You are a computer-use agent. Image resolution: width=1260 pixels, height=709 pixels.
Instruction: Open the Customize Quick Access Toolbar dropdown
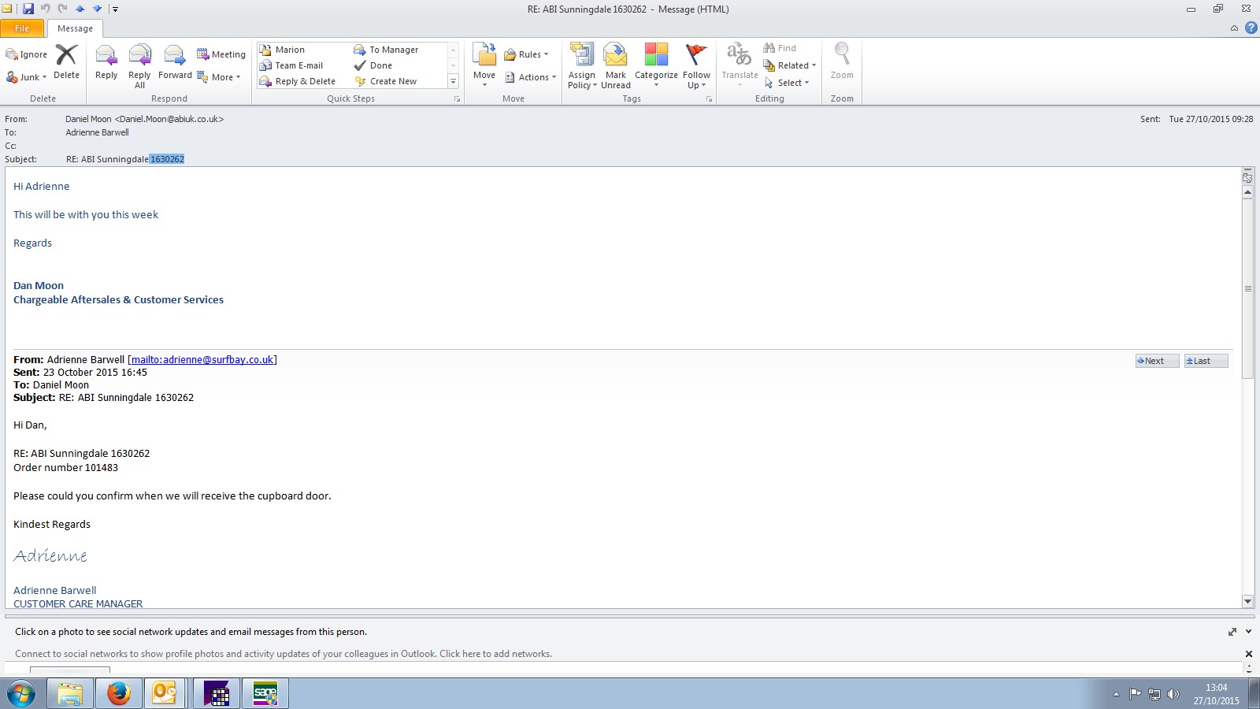(x=115, y=9)
